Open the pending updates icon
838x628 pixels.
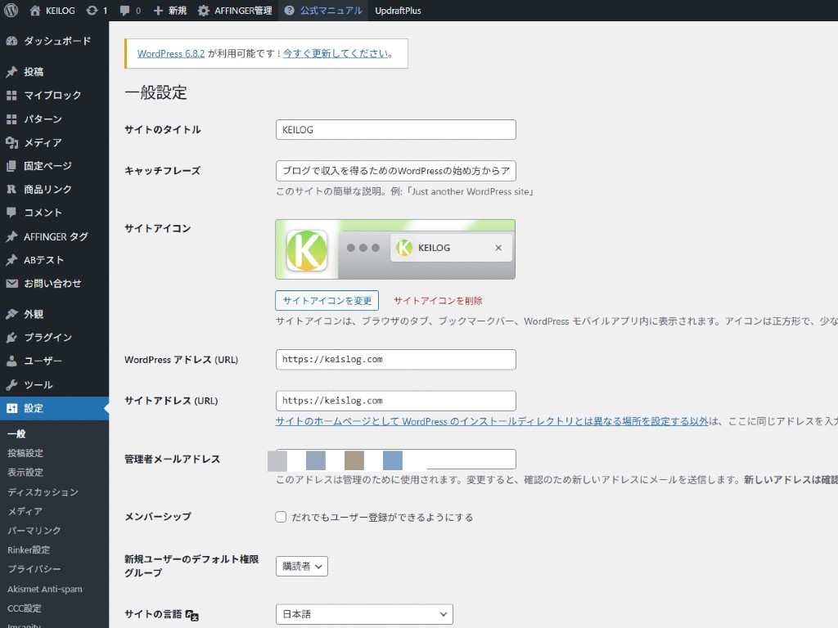click(x=92, y=10)
